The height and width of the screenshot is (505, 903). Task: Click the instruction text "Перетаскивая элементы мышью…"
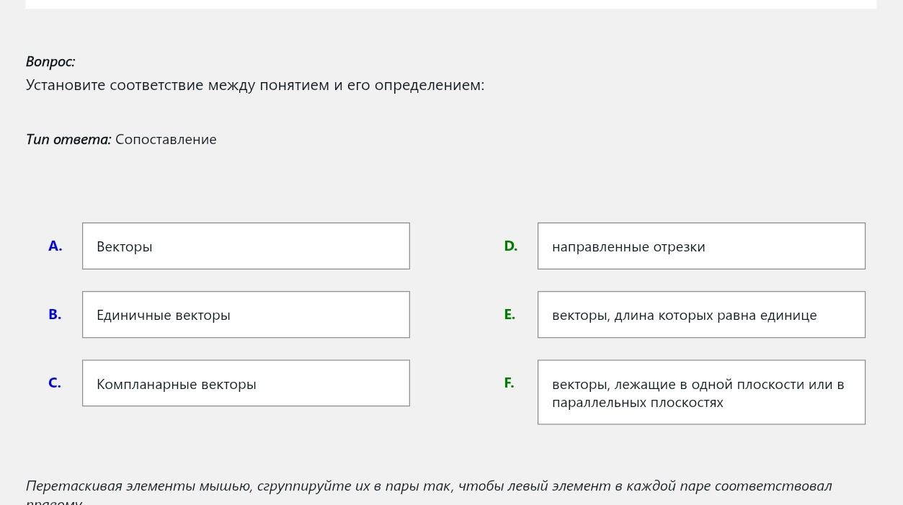[429, 491]
